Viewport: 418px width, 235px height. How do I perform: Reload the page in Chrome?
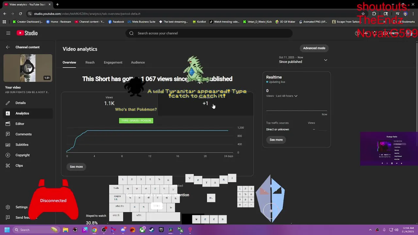[x=20, y=14]
